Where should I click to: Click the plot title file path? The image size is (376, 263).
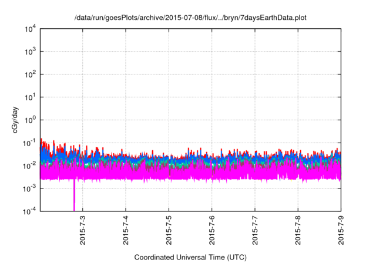click(x=190, y=18)
